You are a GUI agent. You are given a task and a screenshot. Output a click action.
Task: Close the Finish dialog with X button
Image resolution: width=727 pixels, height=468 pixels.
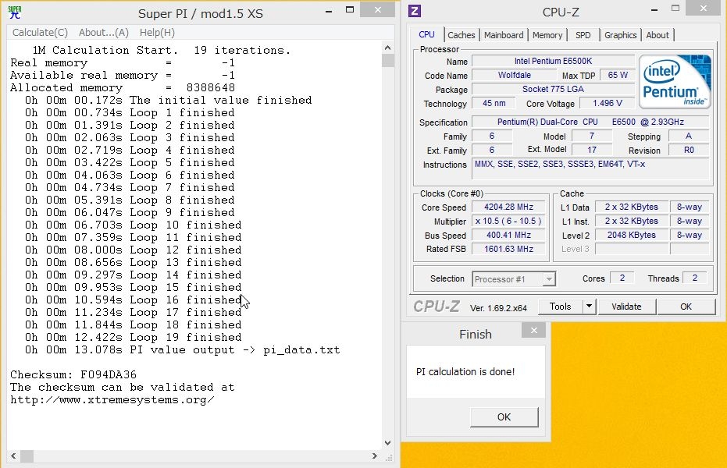pos(533,331)
